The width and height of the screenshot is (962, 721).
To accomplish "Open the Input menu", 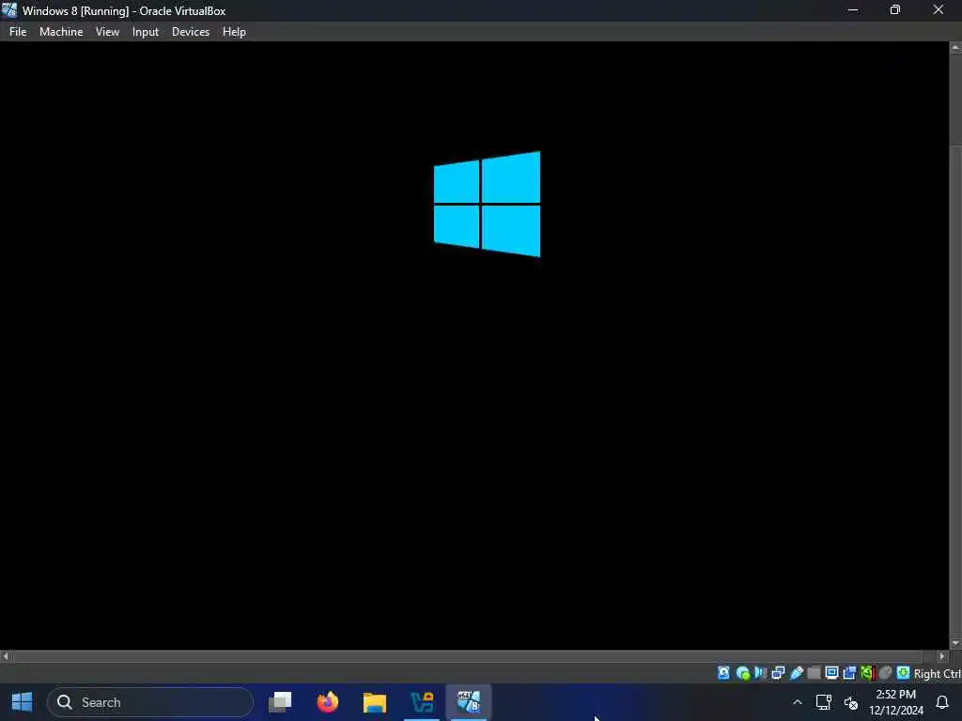I will (146, 32).
